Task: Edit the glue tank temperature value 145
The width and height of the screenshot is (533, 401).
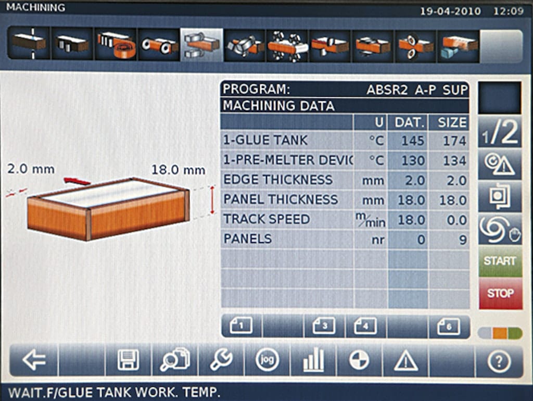Action: pos(408,141)
